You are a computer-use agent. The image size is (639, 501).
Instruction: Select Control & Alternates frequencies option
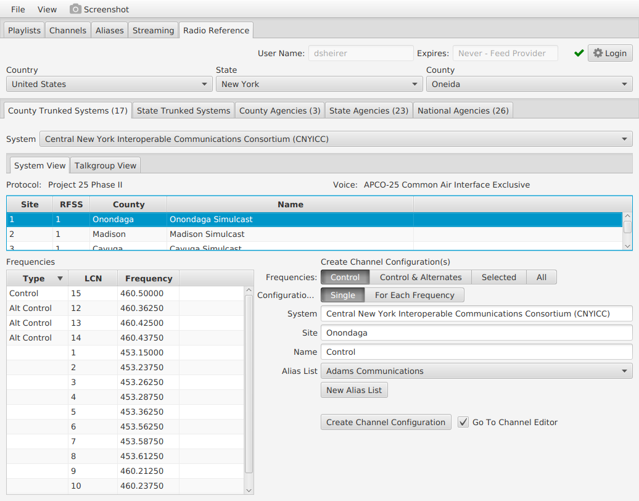pos(421,277)
